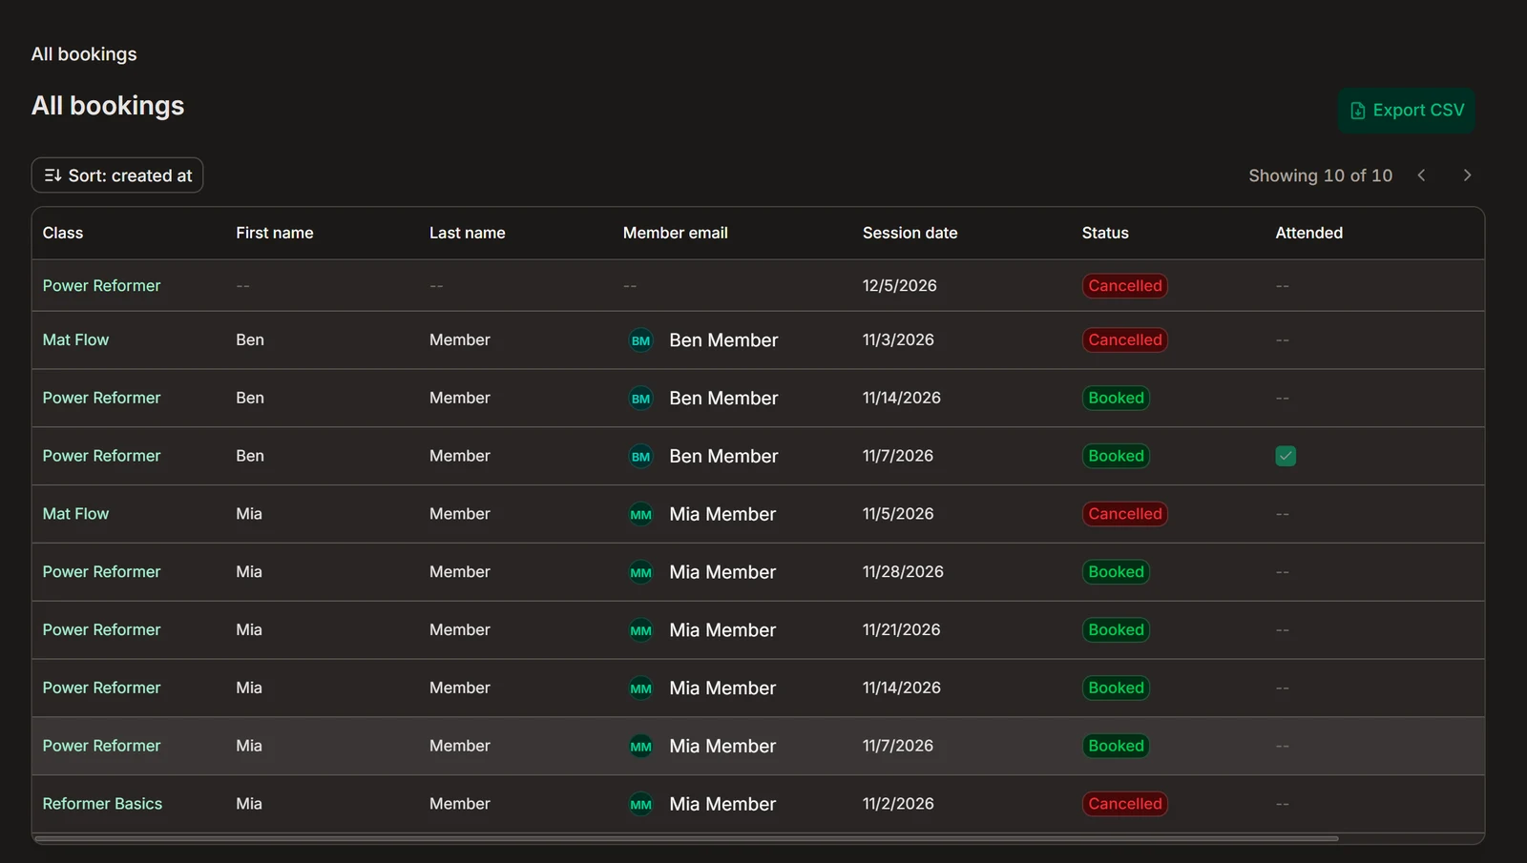Click the MM avatar in the 11/2/2026 row
1527x863 pixels.
click(640, 805)
